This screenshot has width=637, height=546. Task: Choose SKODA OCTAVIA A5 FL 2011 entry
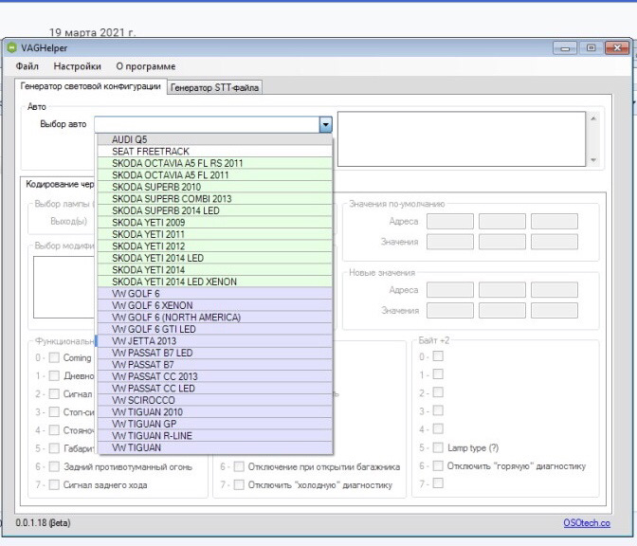[x=215, y=174]
